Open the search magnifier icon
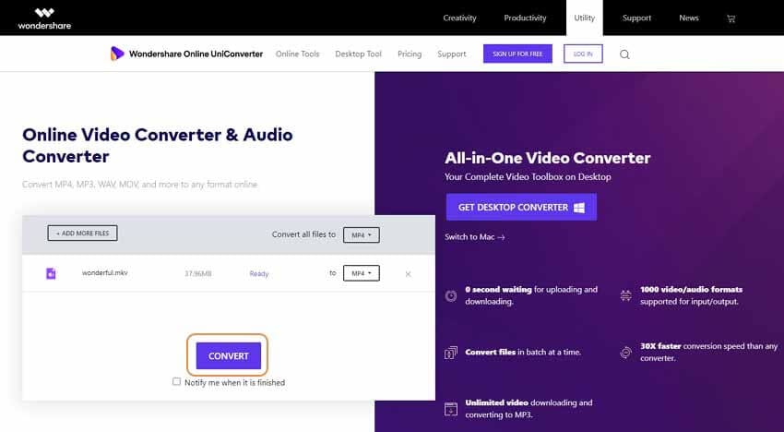The height and width of the screenshot is (432, 784). coord(624,54)
